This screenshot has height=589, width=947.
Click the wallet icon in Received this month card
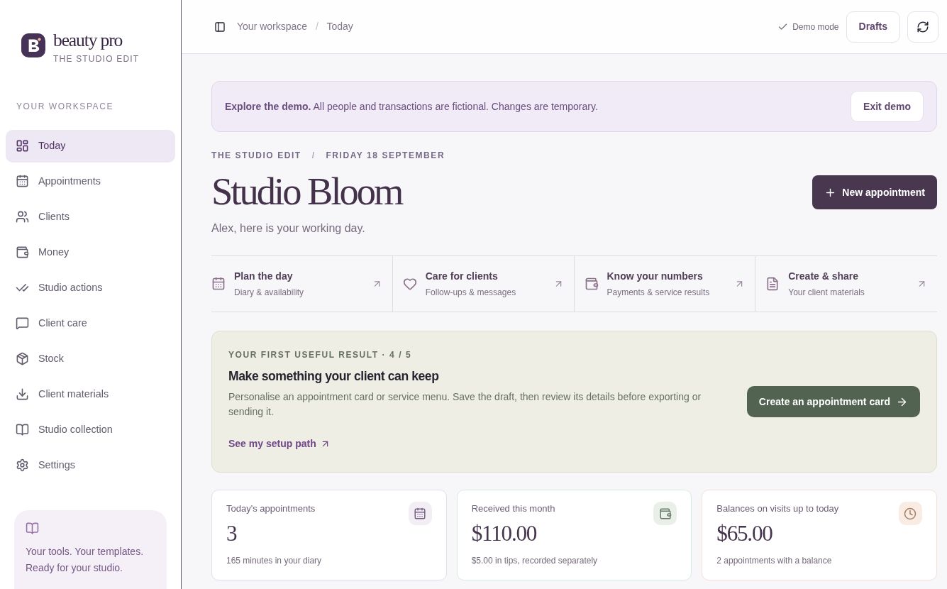665,514
